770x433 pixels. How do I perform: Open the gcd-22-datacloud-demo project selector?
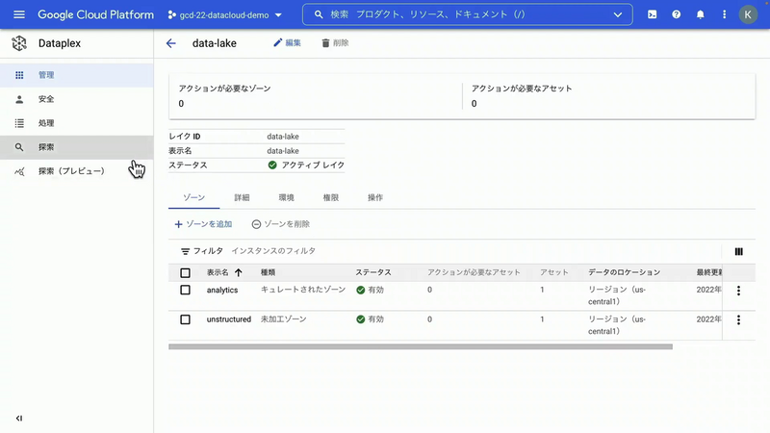click(225, 15)
